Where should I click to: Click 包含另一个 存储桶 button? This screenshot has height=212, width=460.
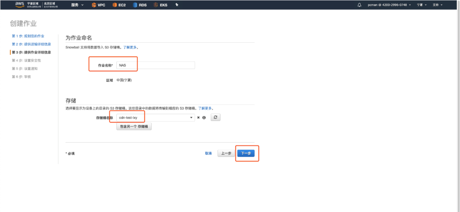click(133, 127)
